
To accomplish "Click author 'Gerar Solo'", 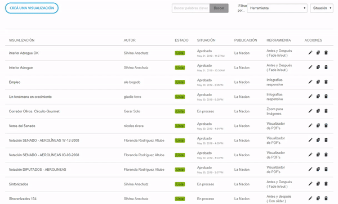I will click(132, 111).
